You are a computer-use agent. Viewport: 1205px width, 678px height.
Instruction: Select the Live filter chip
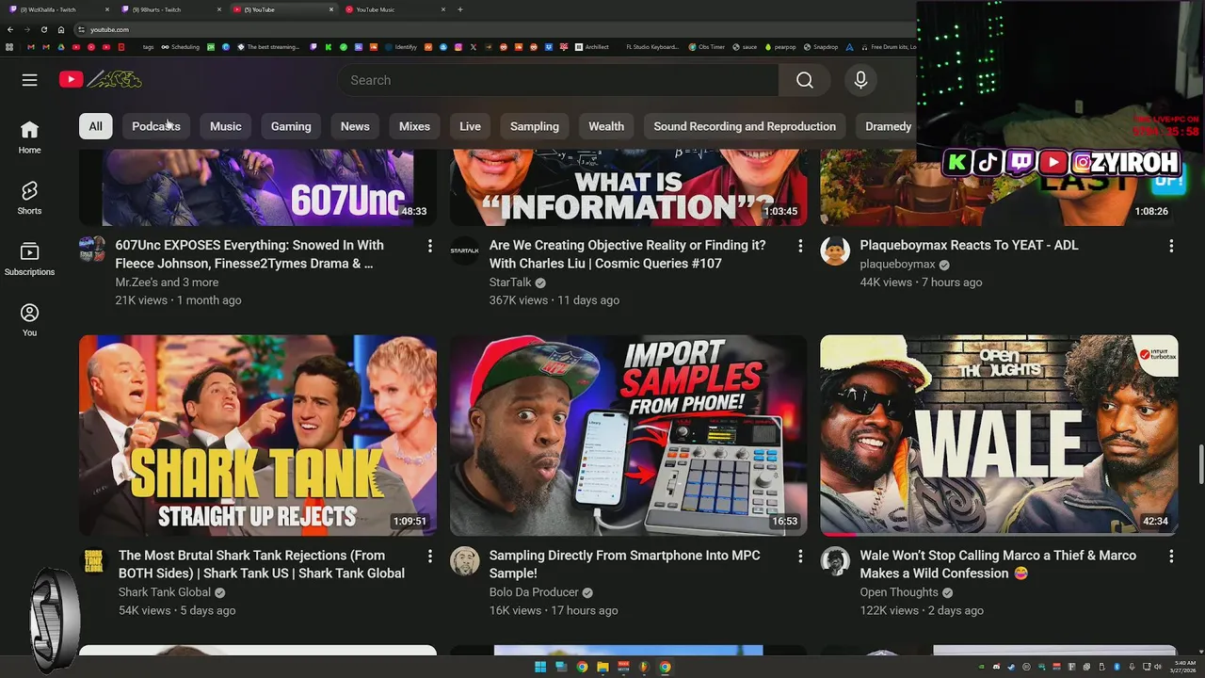tap(470, 126)
